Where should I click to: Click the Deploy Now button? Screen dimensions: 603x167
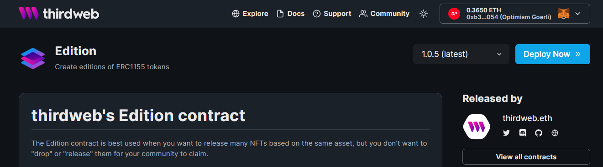[x=553, y=54]
